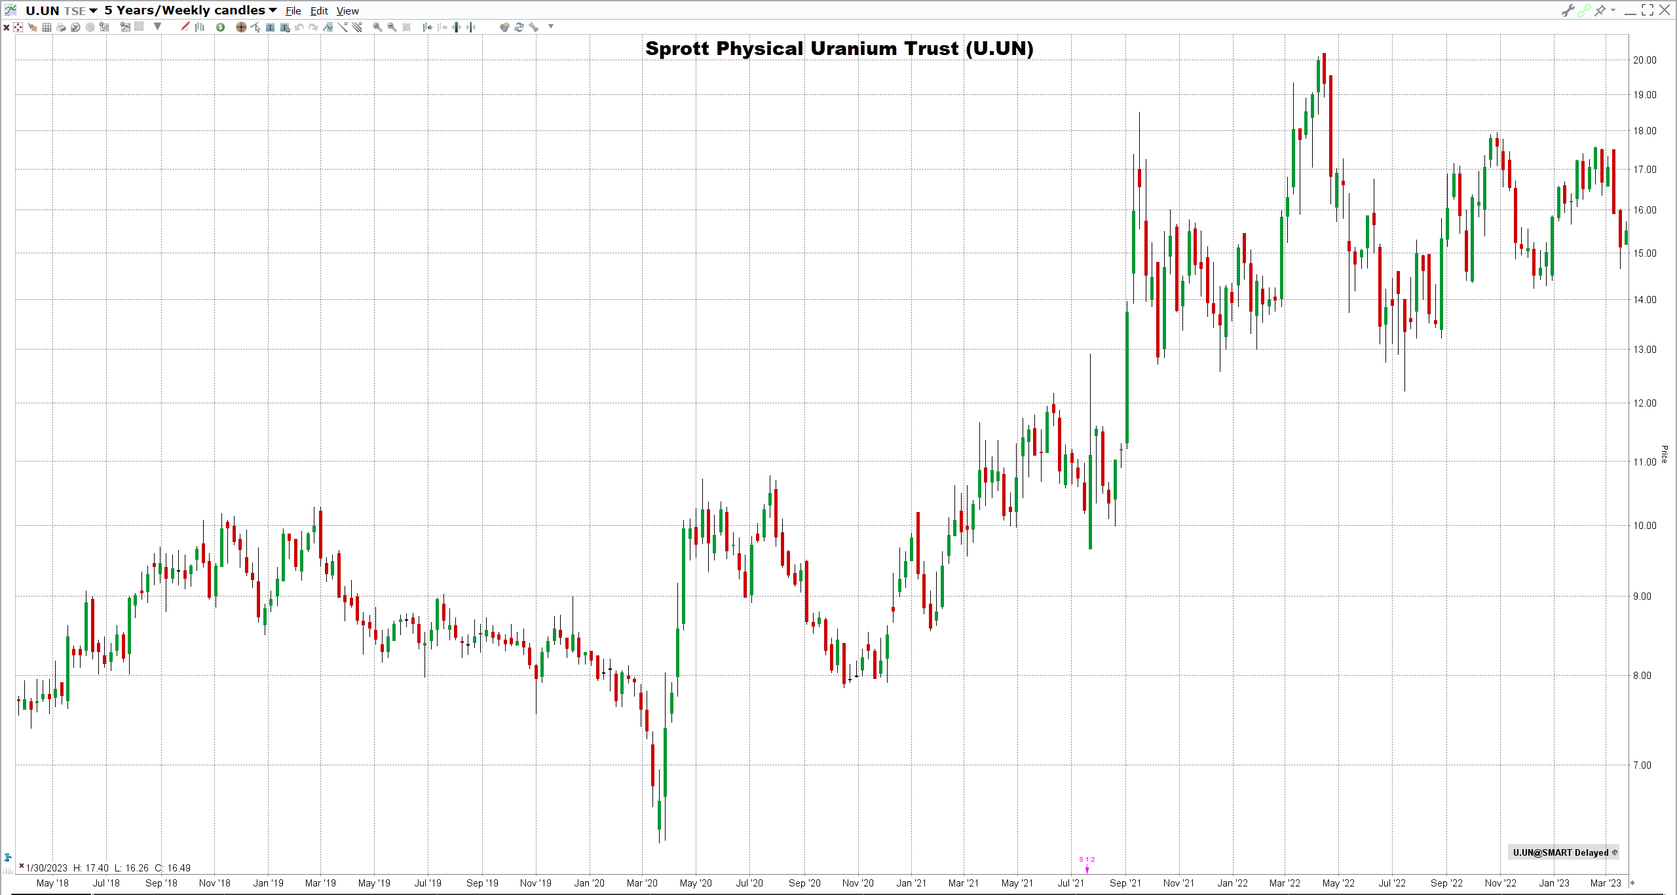1677x895 pixels.
Task: Open the grid table icon in toolbar
Action: [x=47, y=27]
